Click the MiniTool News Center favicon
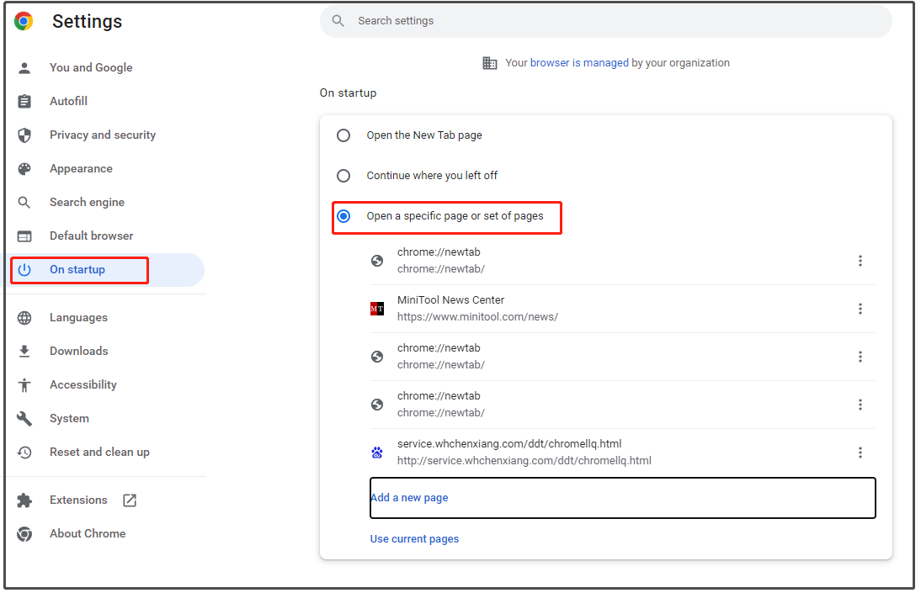The width and height of the screenshot is (921, 593). 377,309
